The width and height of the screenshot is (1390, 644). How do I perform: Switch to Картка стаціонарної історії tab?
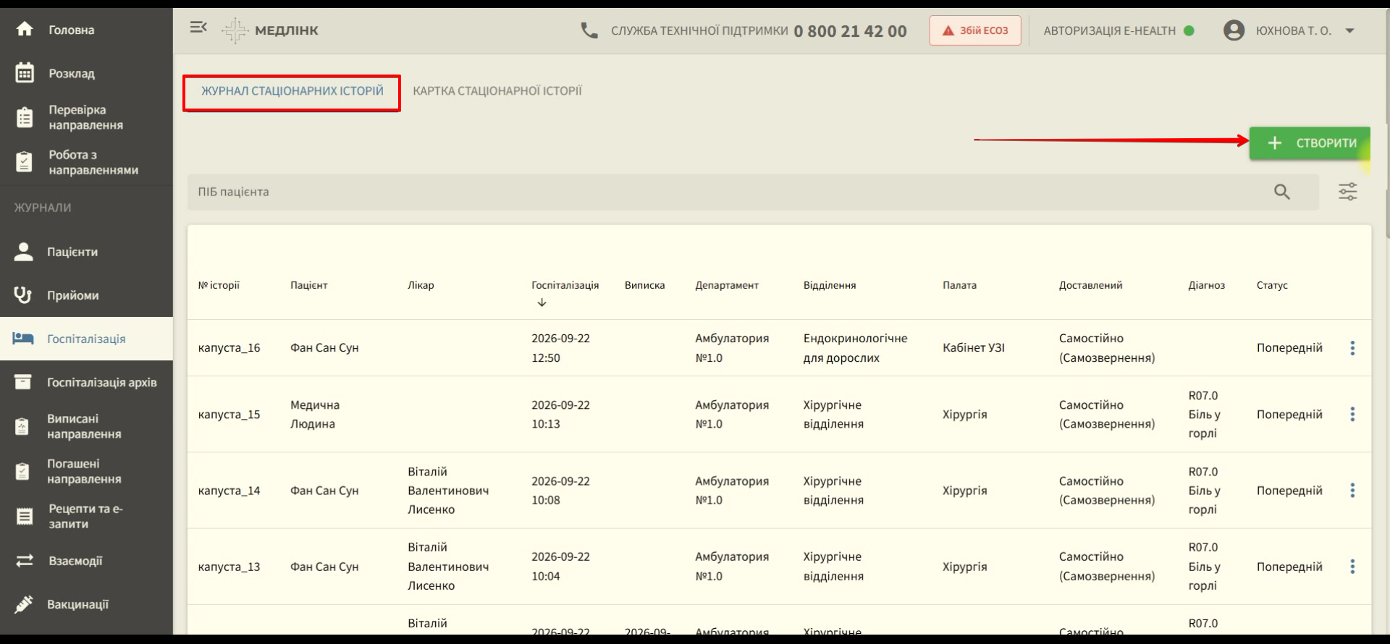coord(497,91)
